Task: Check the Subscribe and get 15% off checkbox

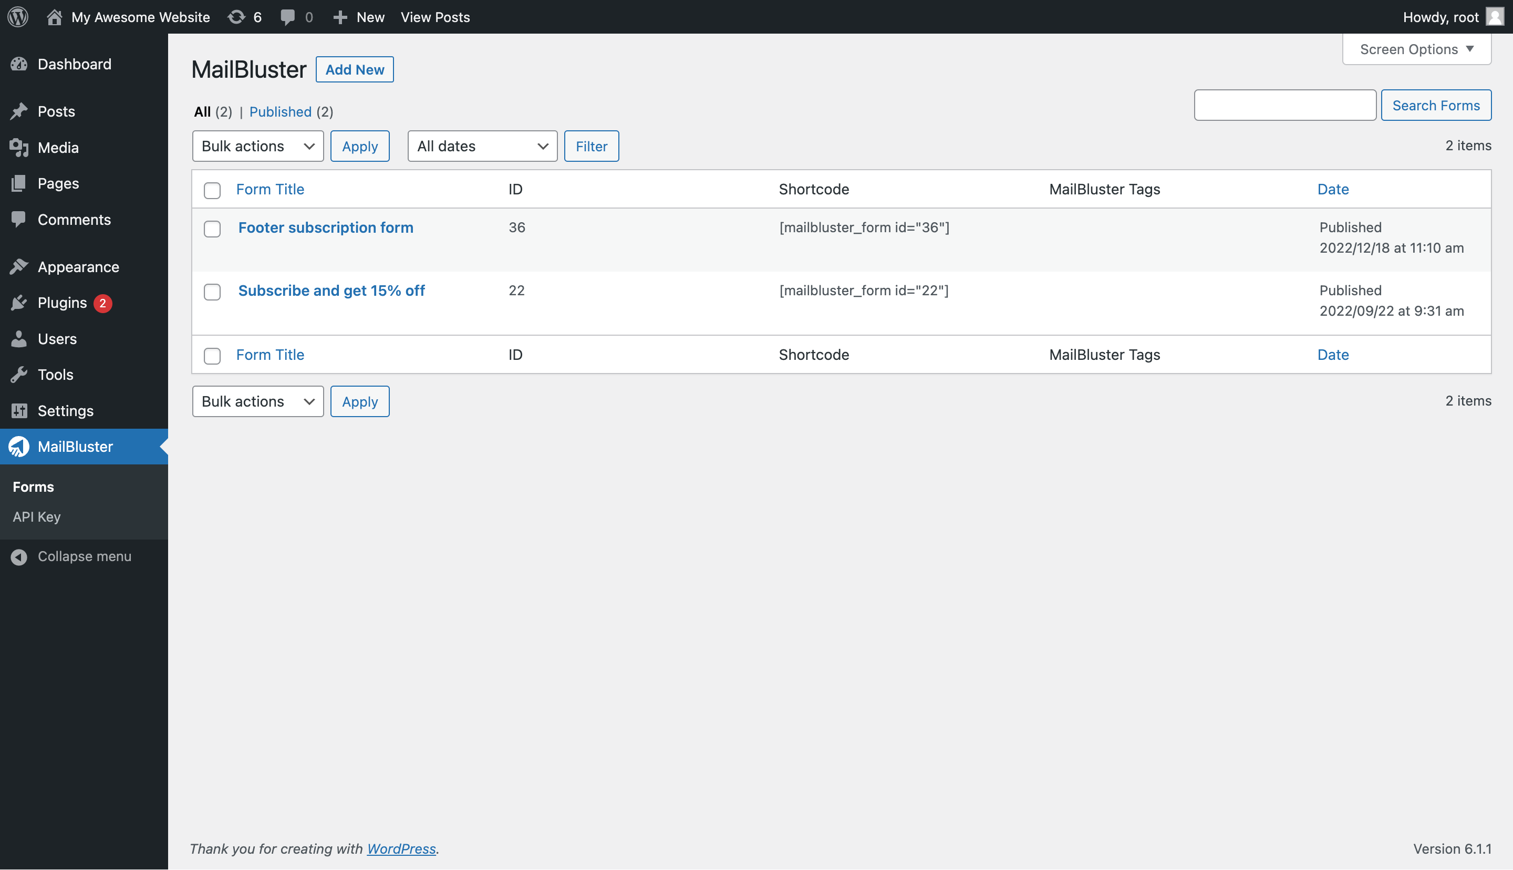Action: click(x=212, y=292)
